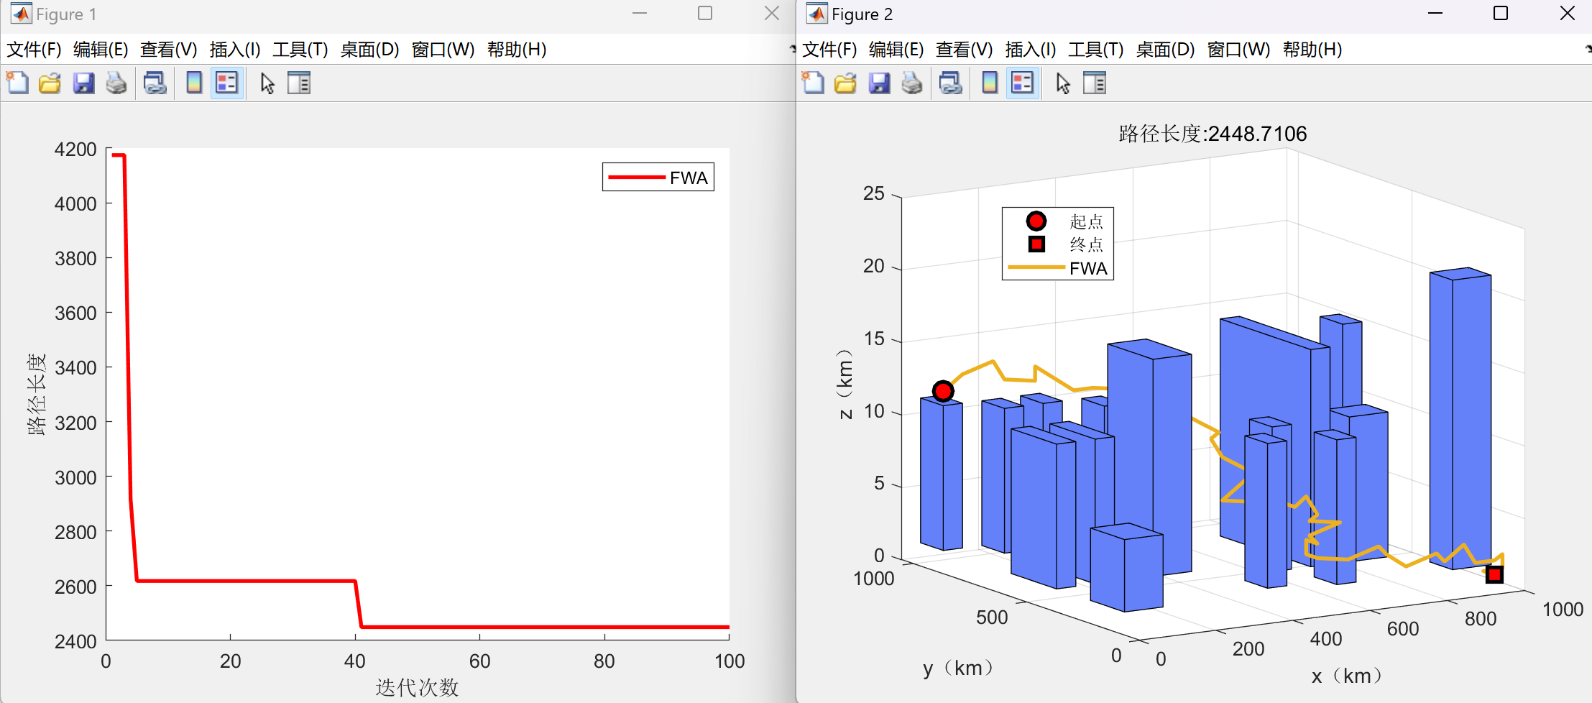Open 帮助(H) menu in Figure 2

click(x=1312, y=50)
